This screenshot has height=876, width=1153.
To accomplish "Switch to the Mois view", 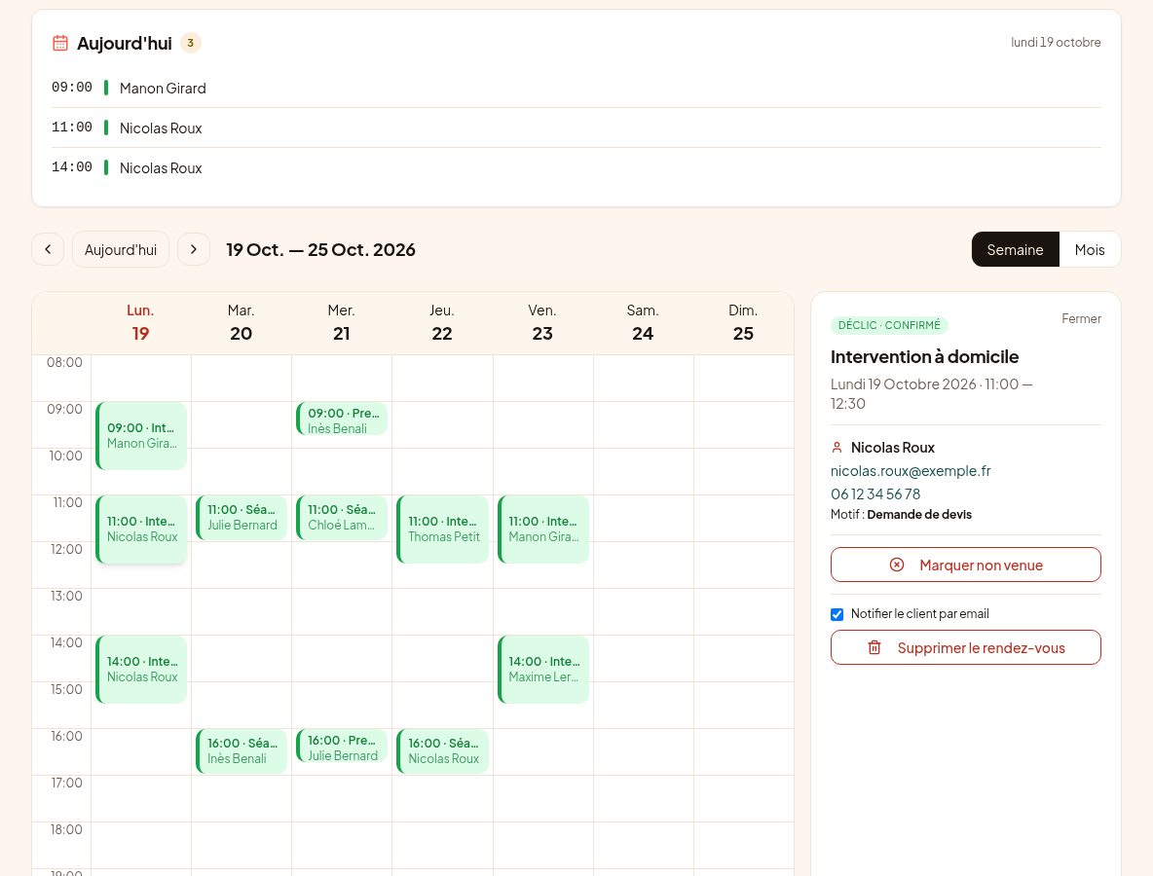I will [x=1090, y=249].
